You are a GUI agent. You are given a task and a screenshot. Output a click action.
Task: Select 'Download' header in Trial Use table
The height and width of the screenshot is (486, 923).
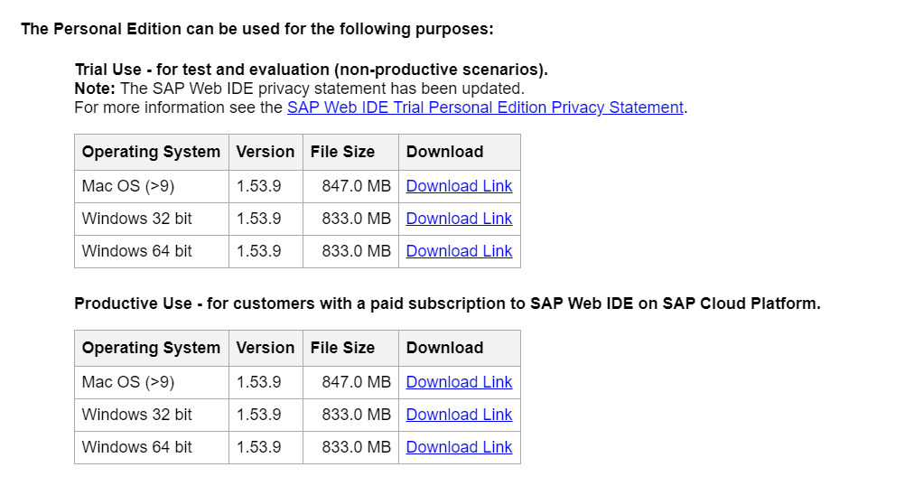(460, 152)
